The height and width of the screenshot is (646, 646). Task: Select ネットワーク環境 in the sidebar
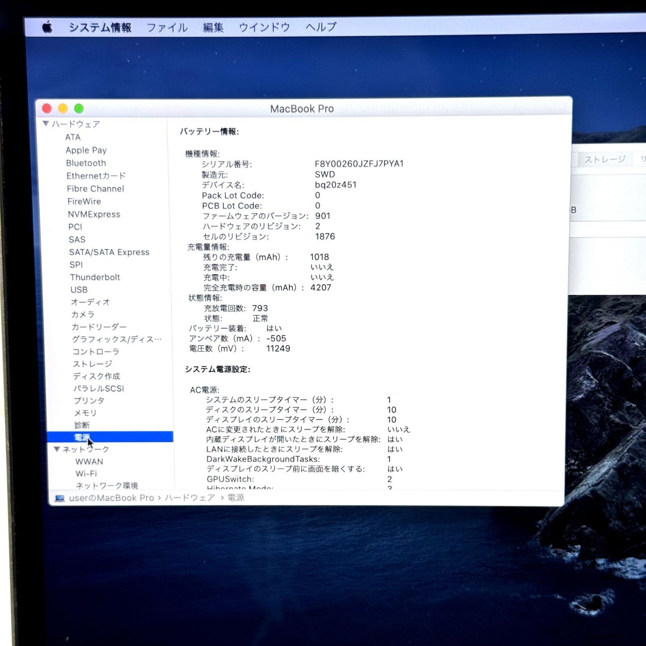coord(107,486)
